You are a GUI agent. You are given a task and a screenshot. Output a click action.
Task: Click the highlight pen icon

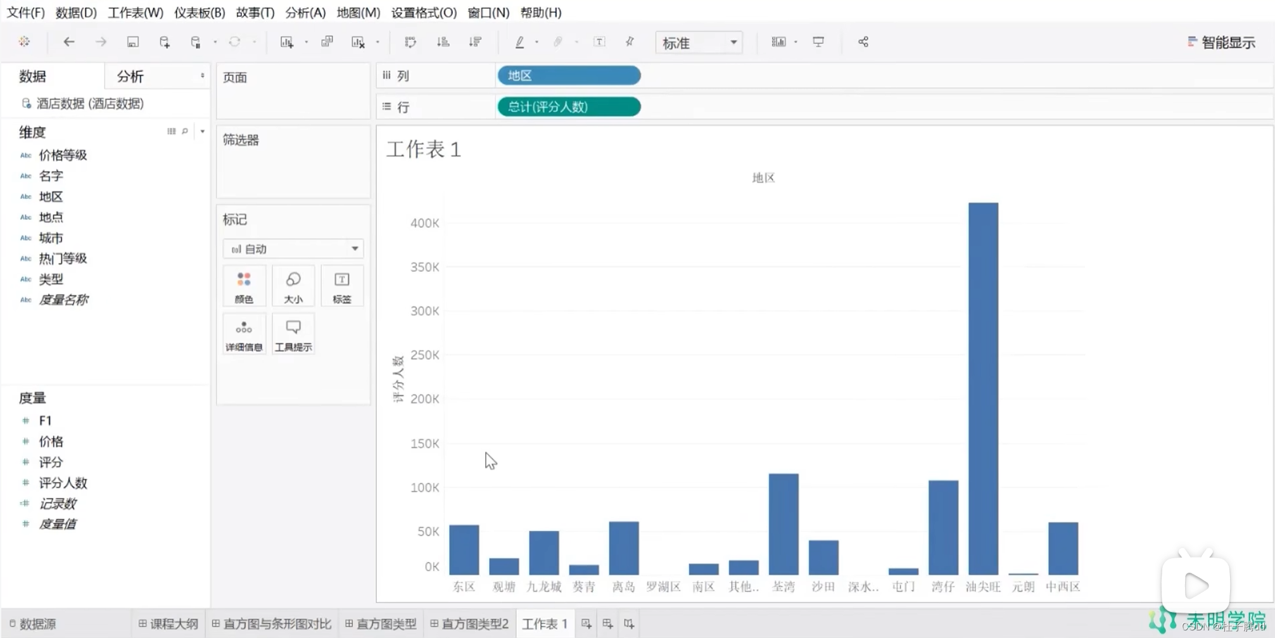coord(519,42)
